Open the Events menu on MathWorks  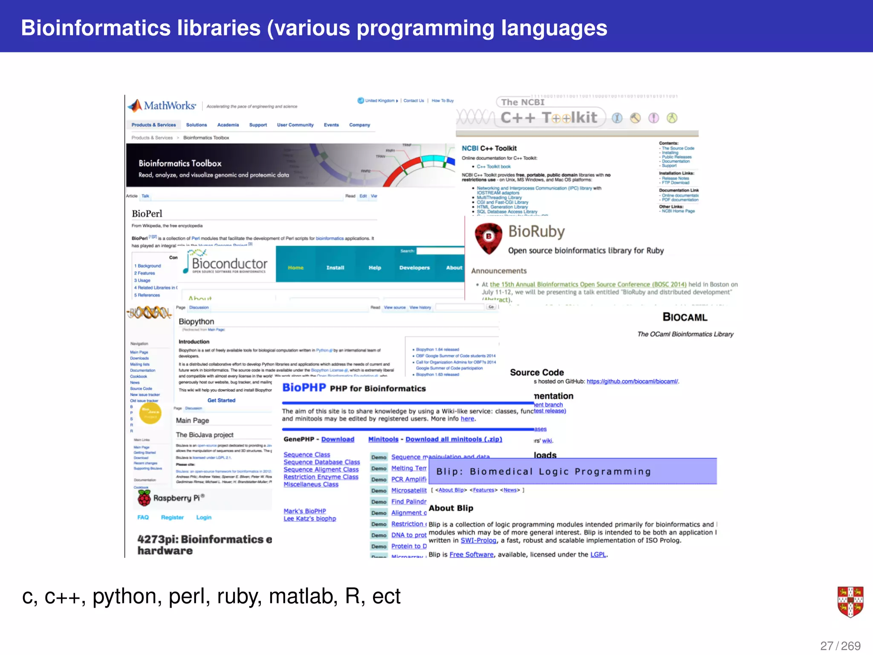[331, 125]
